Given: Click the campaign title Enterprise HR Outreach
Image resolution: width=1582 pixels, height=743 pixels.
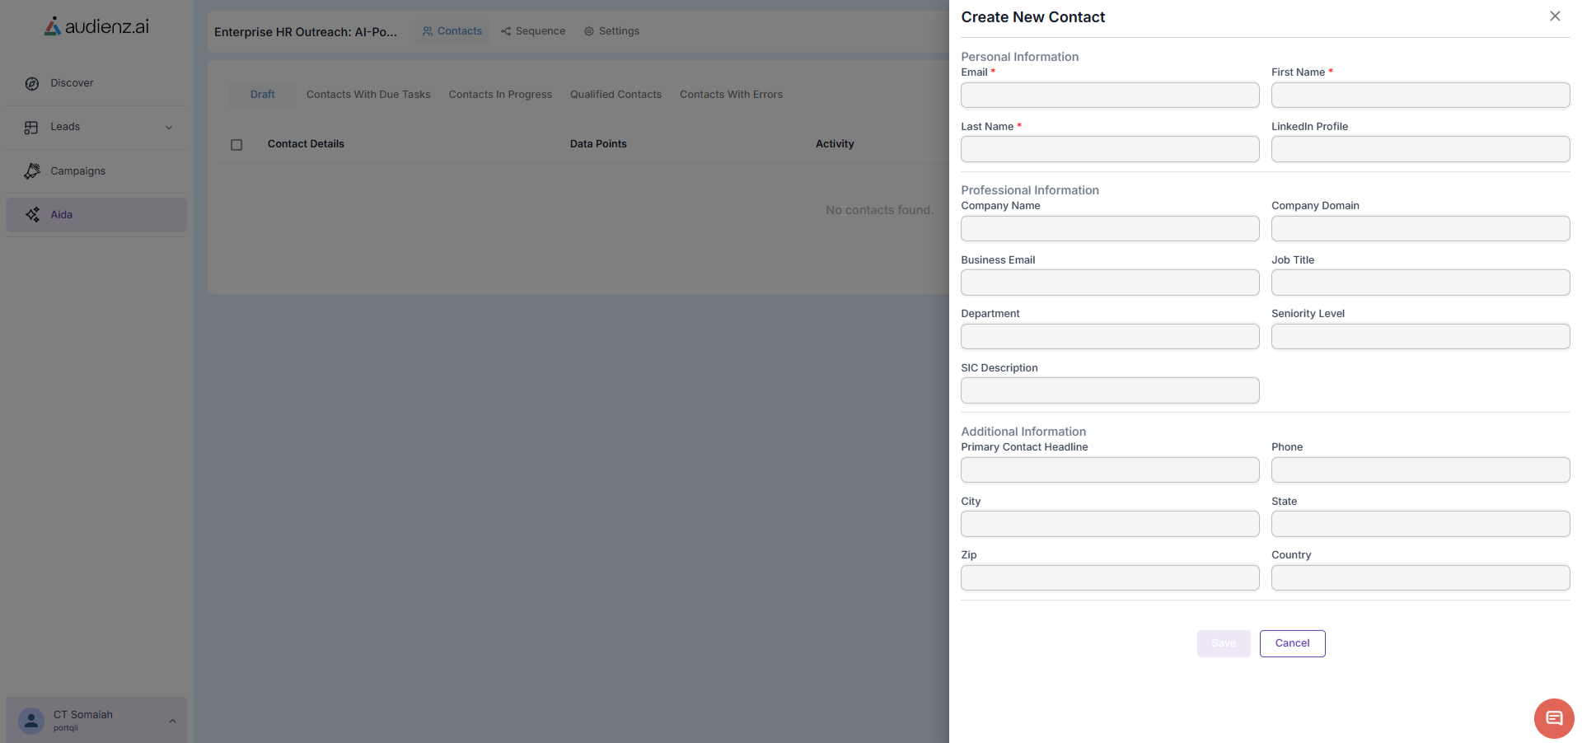Looking at the screenshot, I should pos(306,32).
